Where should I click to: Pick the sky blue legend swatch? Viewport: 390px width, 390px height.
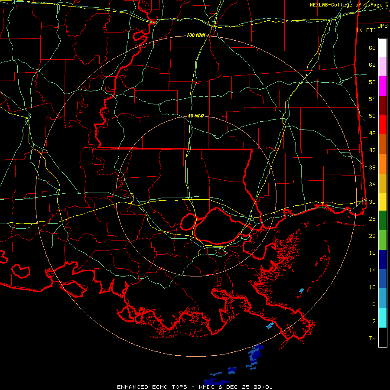click(383, 298)
